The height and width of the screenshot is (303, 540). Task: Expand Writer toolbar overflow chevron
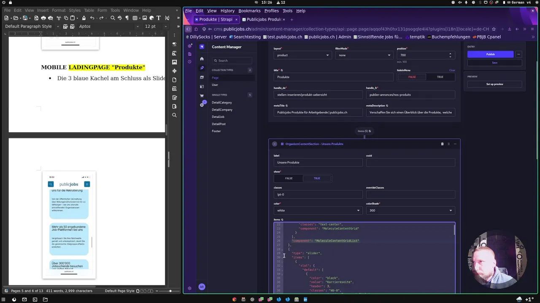click(178, 18)
